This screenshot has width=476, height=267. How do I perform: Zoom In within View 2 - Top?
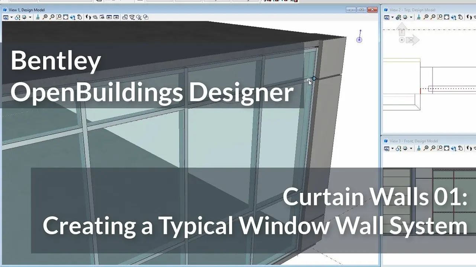point(426,17)
